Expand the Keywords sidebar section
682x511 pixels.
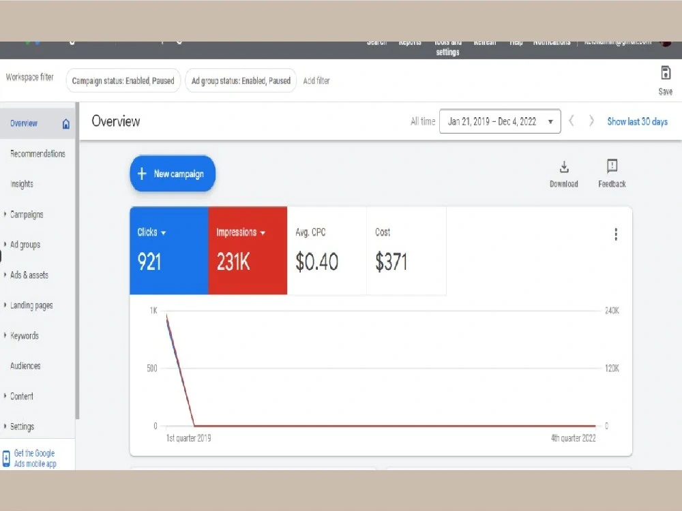pyautogui.click(x=5, y=335)
